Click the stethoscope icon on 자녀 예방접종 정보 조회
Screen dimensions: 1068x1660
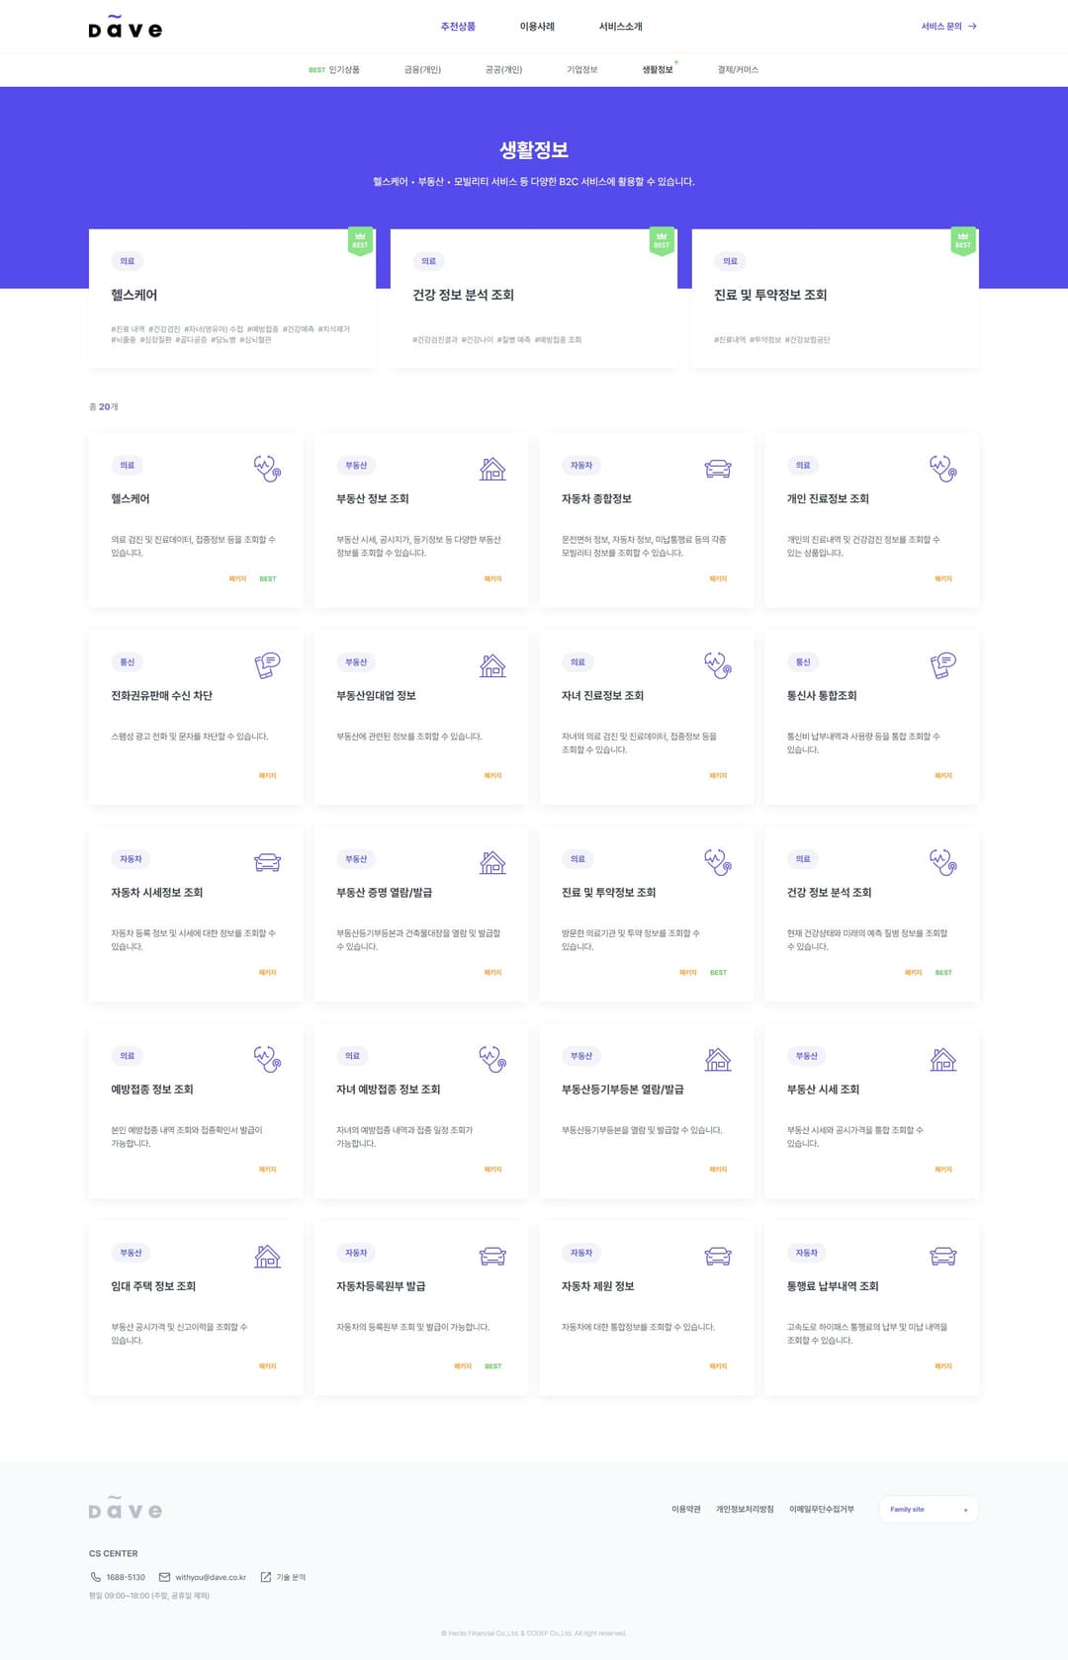(x=492, y=1059)
